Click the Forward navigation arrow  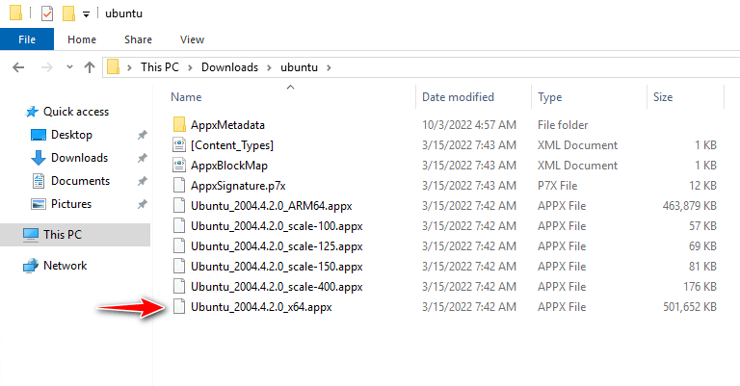46,67
